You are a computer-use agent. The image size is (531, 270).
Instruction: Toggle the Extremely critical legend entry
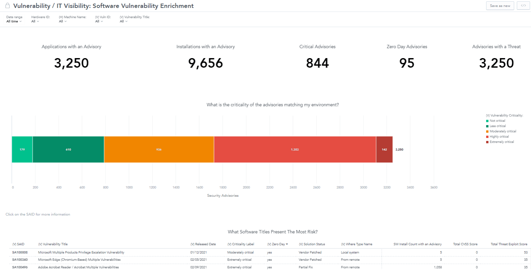click(x=502, y=142)
